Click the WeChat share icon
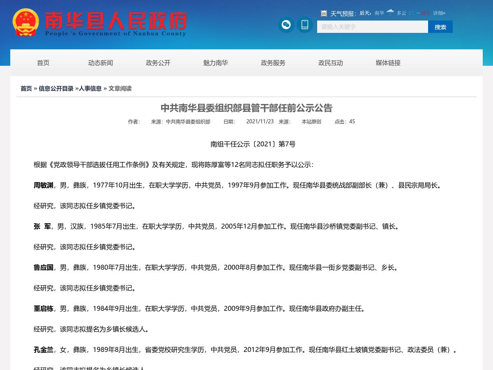The image size is (493, 370). (286, 25)
